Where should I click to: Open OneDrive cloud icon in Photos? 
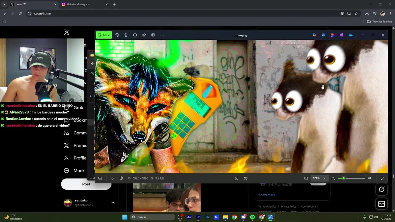pos(351,35)
